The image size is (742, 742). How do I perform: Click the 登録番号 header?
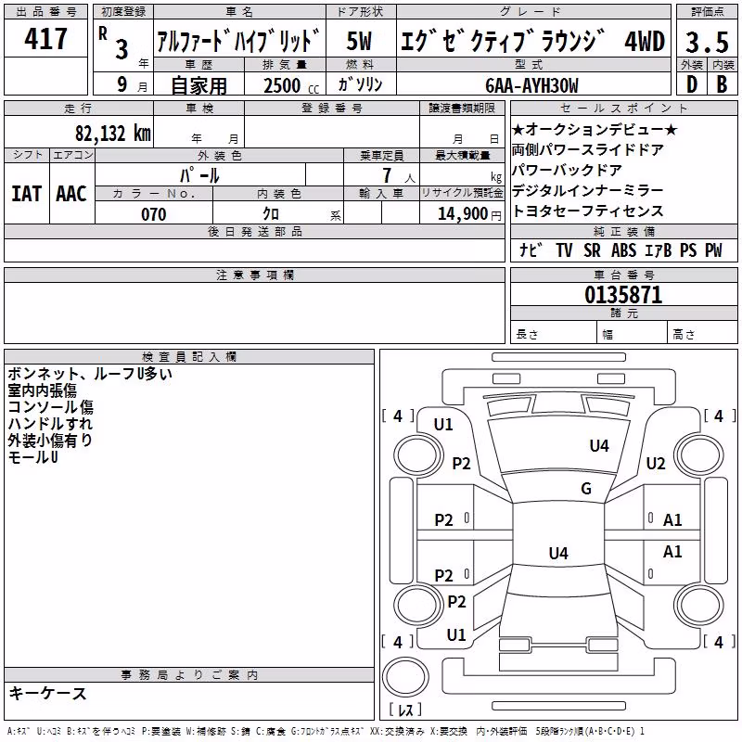point(332,108)
